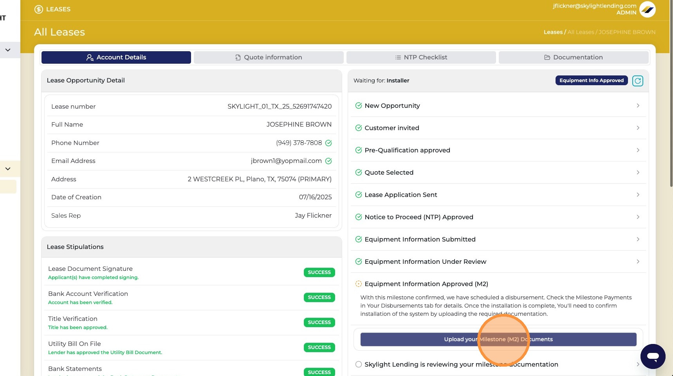
Task: Click SUCCESS badge for Lease Document Signature
Action: click(319, 272)
